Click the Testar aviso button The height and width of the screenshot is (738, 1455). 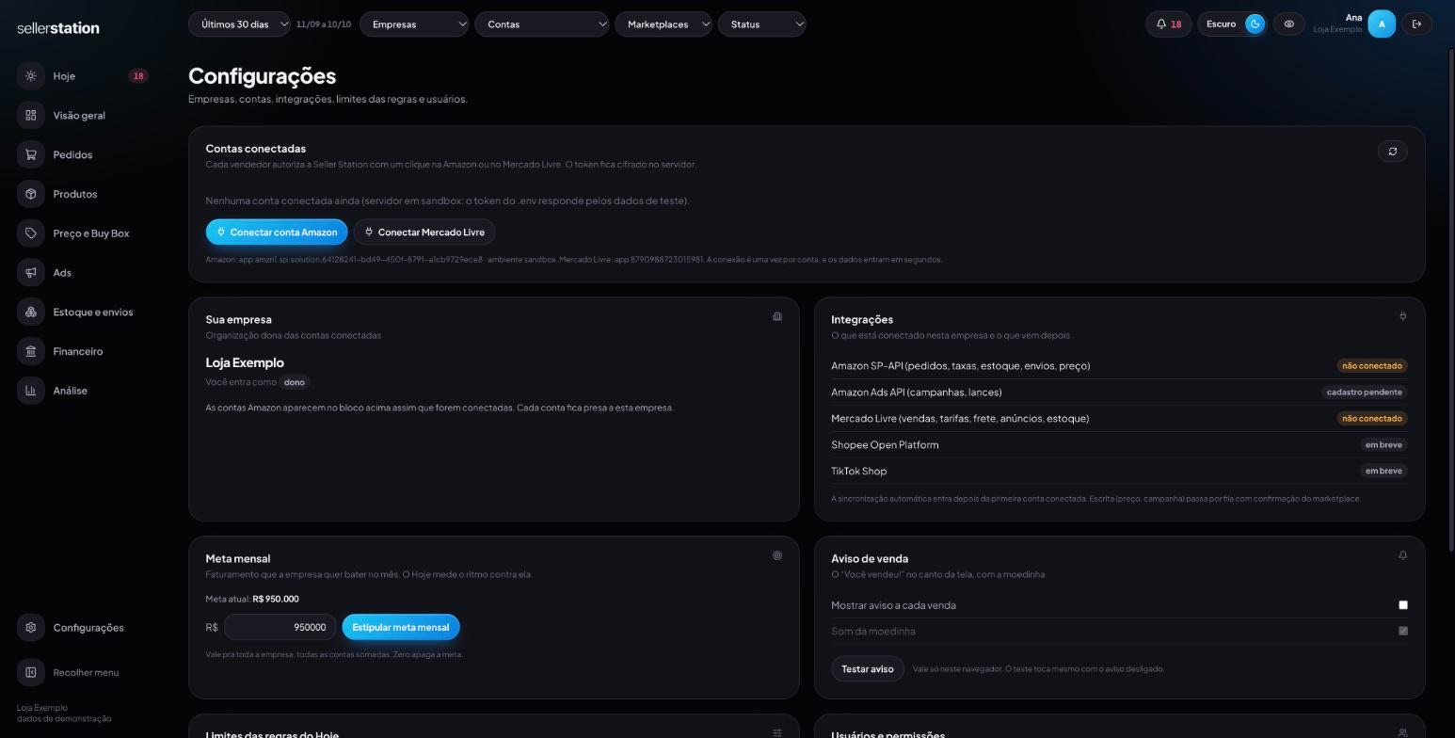tap(868, 669)
